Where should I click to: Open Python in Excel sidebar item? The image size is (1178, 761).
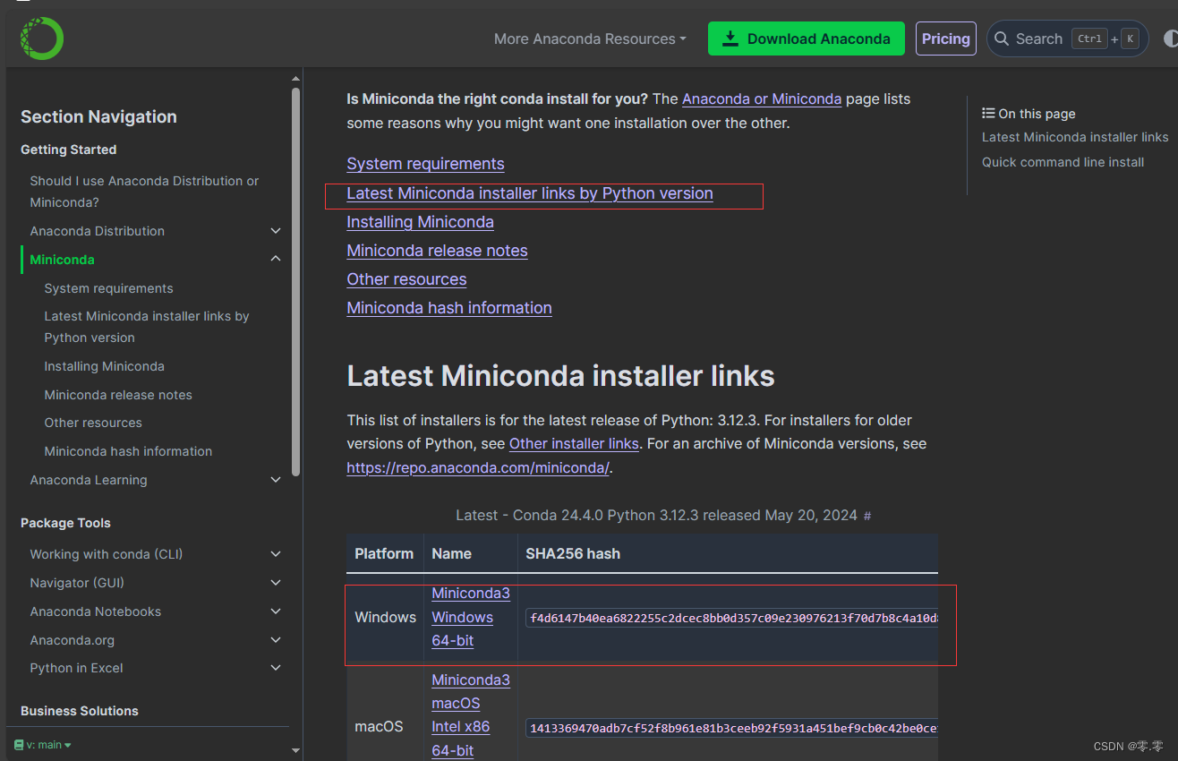pos(76,668)
